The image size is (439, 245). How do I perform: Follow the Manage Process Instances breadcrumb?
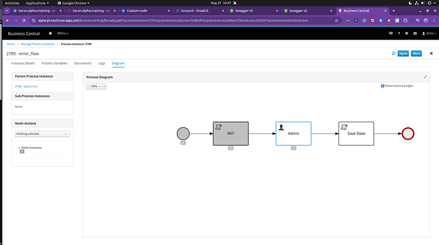pos(38,44)
